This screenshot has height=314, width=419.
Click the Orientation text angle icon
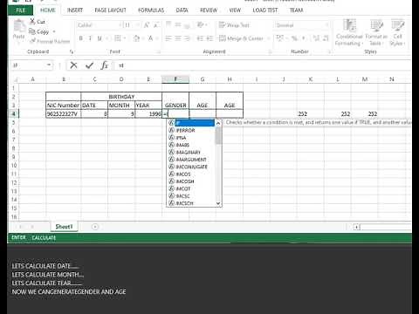(201, 24)
